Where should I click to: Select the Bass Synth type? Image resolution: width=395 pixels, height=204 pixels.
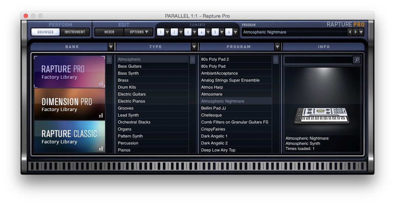point(153,74)
